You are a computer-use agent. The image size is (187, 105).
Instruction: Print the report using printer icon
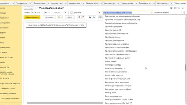pyautogui.click(x=90, y=17)
